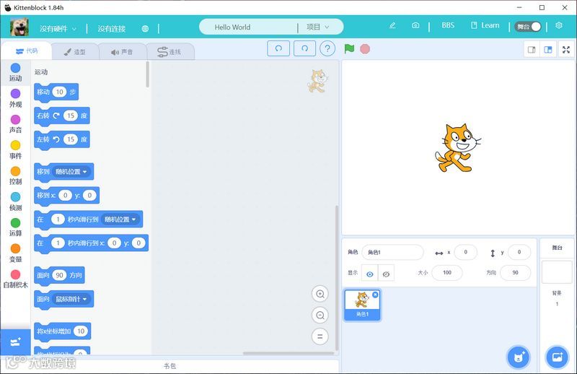Switch to the 代码 code tab
The height and width of the screenshot is (374, 577).
pos(27,51)
